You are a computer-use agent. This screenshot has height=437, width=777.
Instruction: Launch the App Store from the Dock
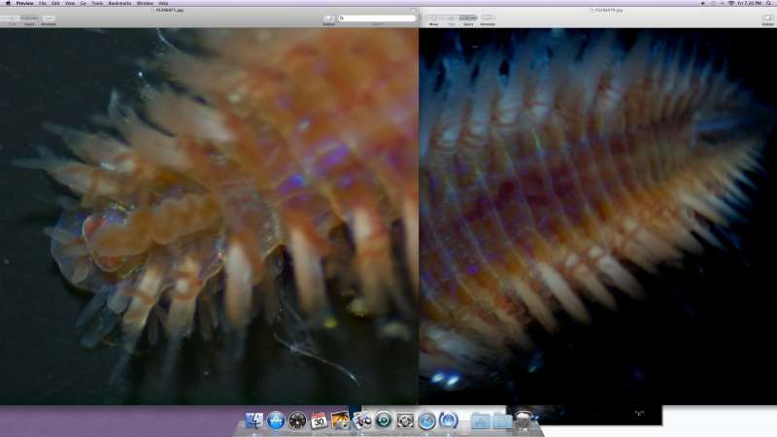tap(276, 420)
